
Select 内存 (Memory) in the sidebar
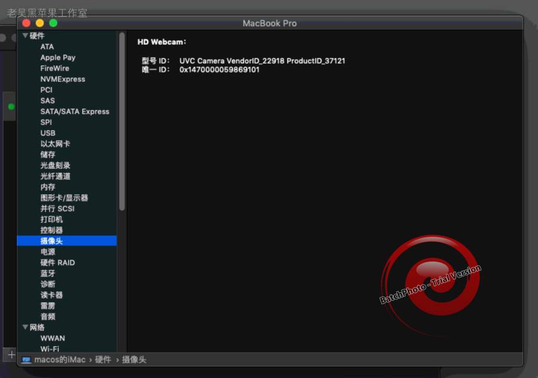[47, 187]
